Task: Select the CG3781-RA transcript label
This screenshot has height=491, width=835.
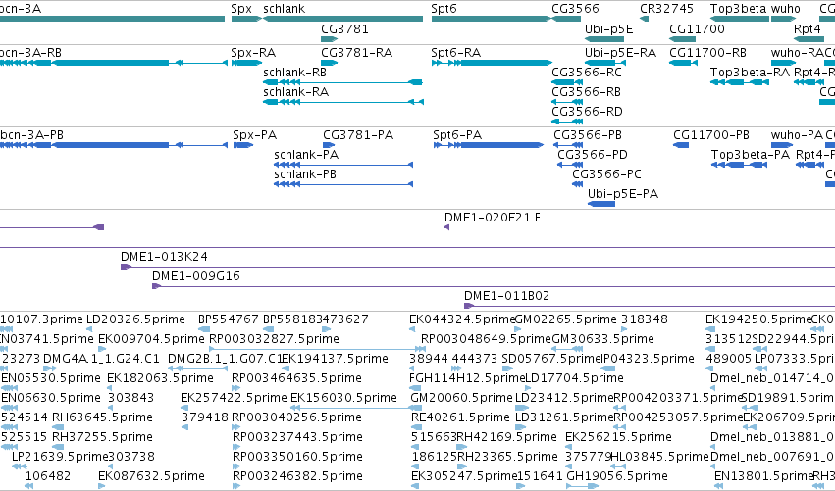Action: [x=357, y=53]
